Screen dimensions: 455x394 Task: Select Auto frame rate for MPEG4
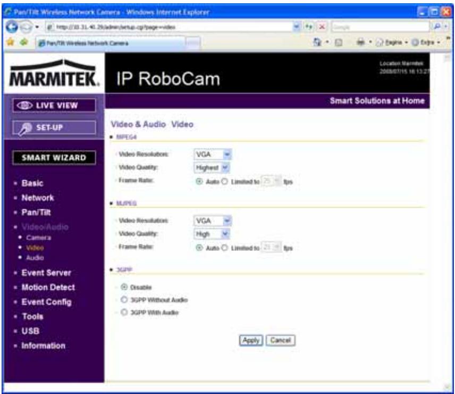pyautogui.click(x=199, y=182)
